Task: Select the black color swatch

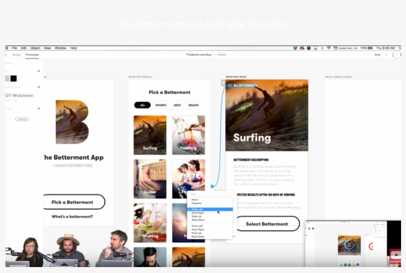Action: [x=13, y=79]
